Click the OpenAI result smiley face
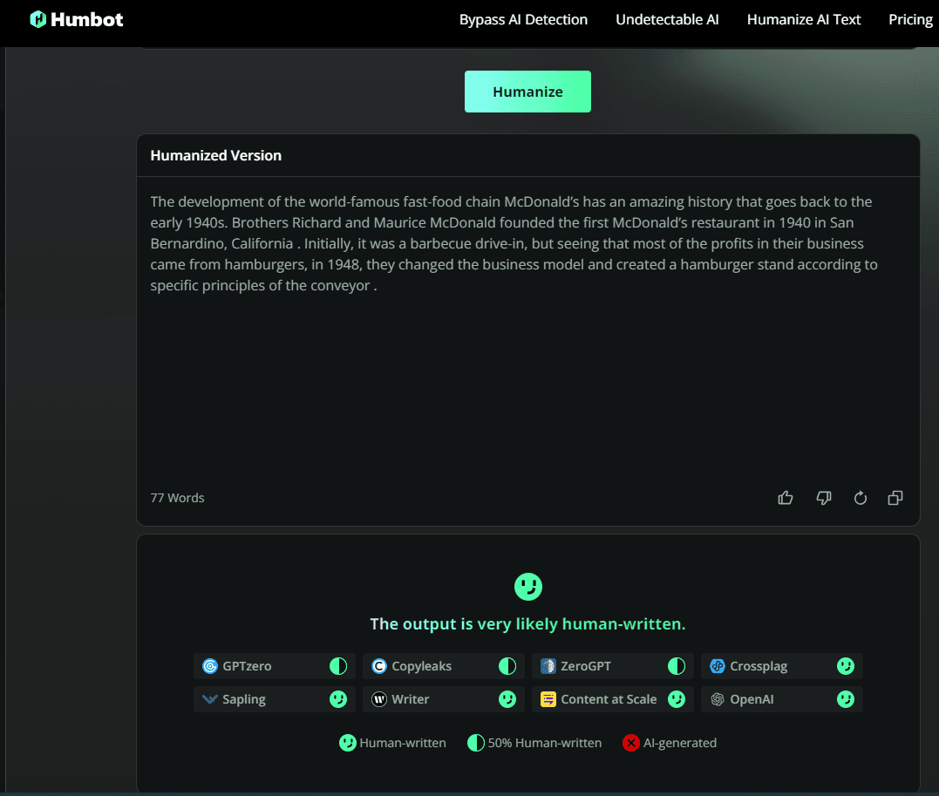 pyautogui.click(x=845, y=699)
